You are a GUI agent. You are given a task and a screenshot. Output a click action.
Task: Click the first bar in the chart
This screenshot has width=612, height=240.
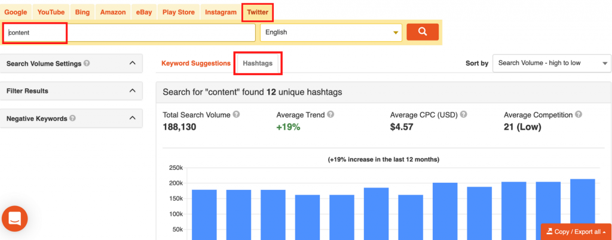204,215
